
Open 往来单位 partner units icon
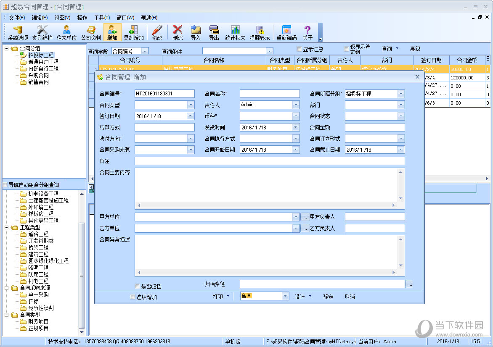point(66,33)
